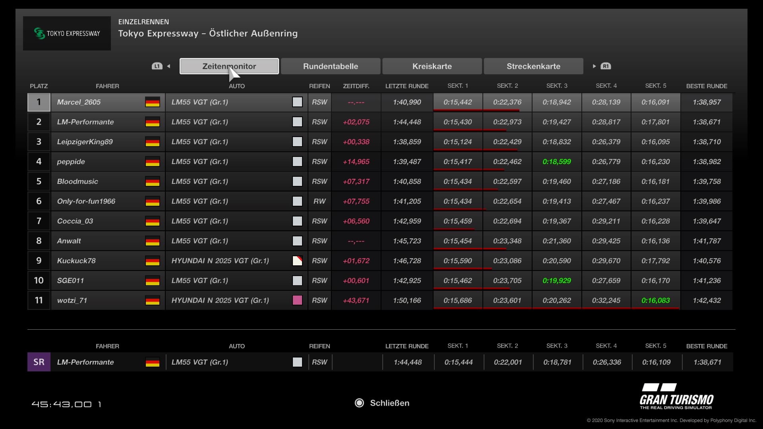763x429 pixels.
Task: Click the R1 shoulder button icon
Action: [606, 66]
